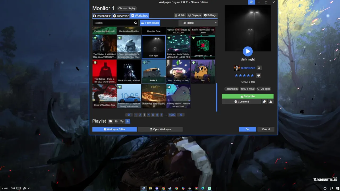Image resolution: width=340 pixels, height=191 pixels.
Task: Open File Explorer from the taskbar
Action: tap(150, 188)
